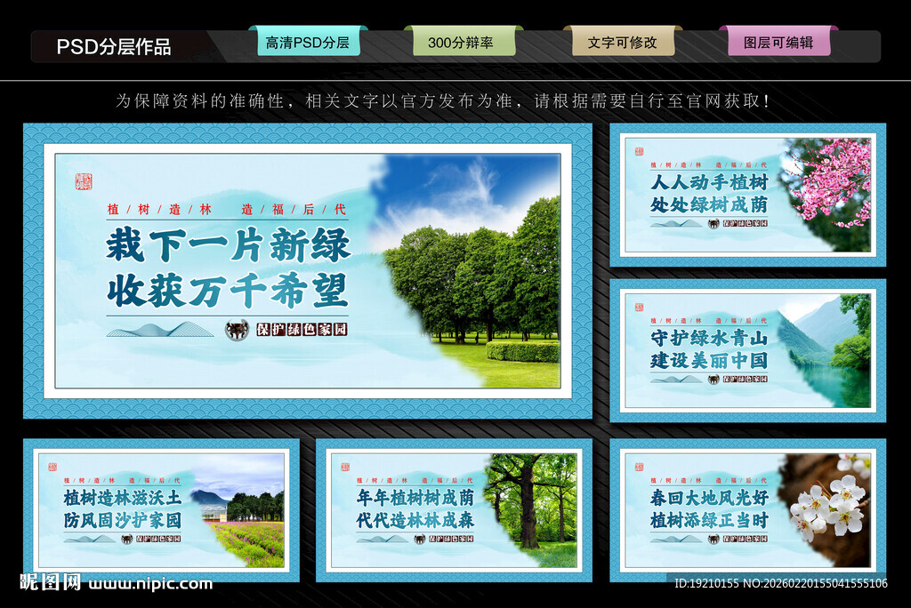The height and width of the screenshot is (608, 911).
Task: Click the ID:19210155 number text
Action: coord(706,583)
